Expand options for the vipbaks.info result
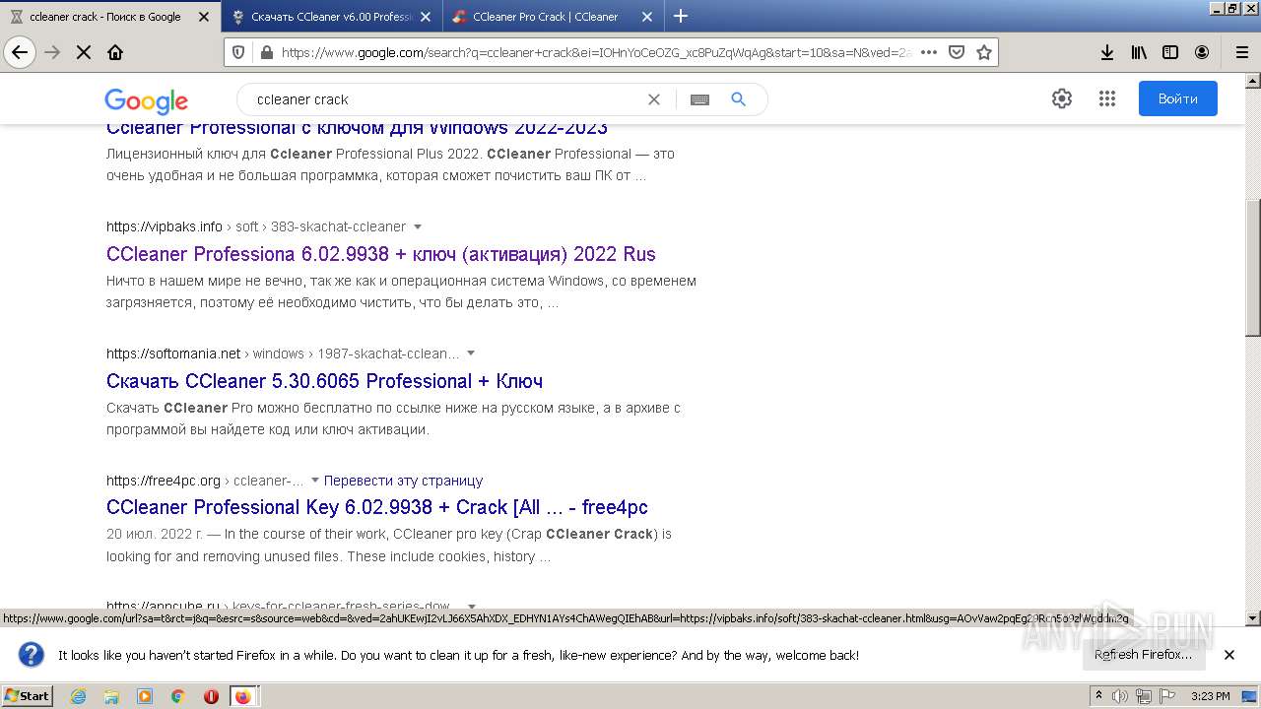 [x=417, y=226]
